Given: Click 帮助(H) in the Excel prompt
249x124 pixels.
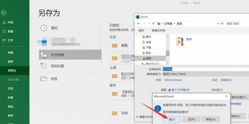Looking at the screenshot, I should 211,119.
